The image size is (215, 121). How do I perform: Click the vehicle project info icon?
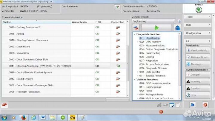(x=179, y=21)
